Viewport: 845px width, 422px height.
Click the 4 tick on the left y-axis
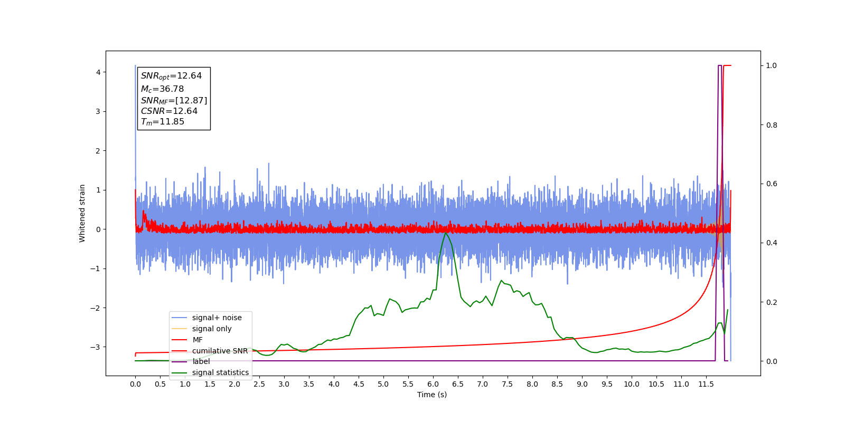click(98, 72)
